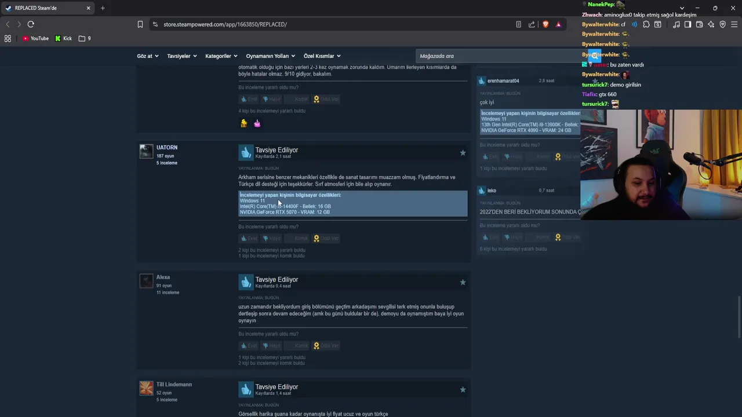Click the Steam store search magnifier button
Screen dimensions: 742x417
coord(594,56)
